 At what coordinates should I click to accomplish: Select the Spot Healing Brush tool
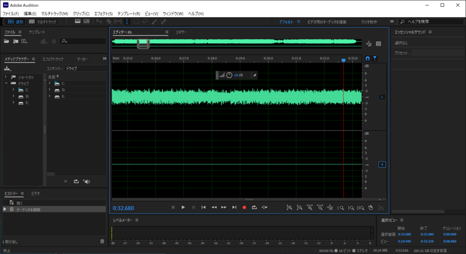click(x=164, y=21)
